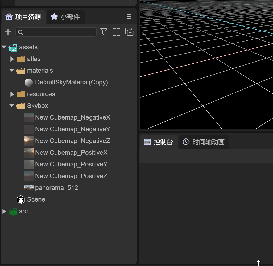The width and height of the screenshot is (273, 266).
Task: Select New Cubemap_NegativeZ texture item
Action: point(72,141)
